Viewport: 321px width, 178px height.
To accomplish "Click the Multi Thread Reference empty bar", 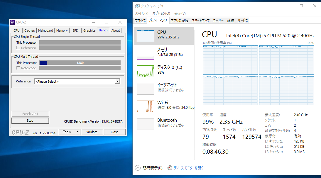I will (80, 68).
